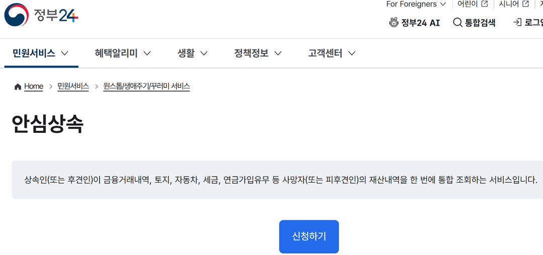Click the 통합검색 magnifier icon
This screenshot has width=543, height=255.
[x=458, y=23]
